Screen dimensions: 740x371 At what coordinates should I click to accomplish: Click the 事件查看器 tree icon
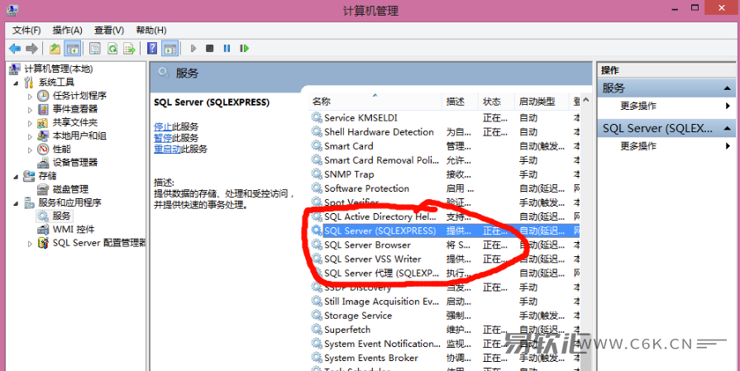(43, 109)
